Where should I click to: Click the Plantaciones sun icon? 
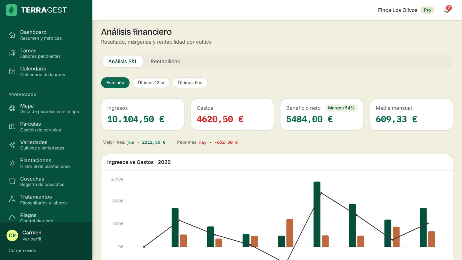[x=12, y=163]
